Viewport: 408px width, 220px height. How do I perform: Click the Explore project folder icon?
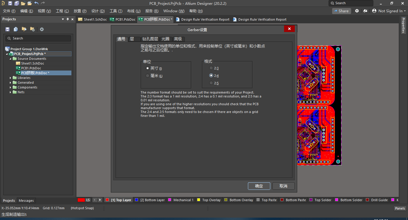pos(24,29)
